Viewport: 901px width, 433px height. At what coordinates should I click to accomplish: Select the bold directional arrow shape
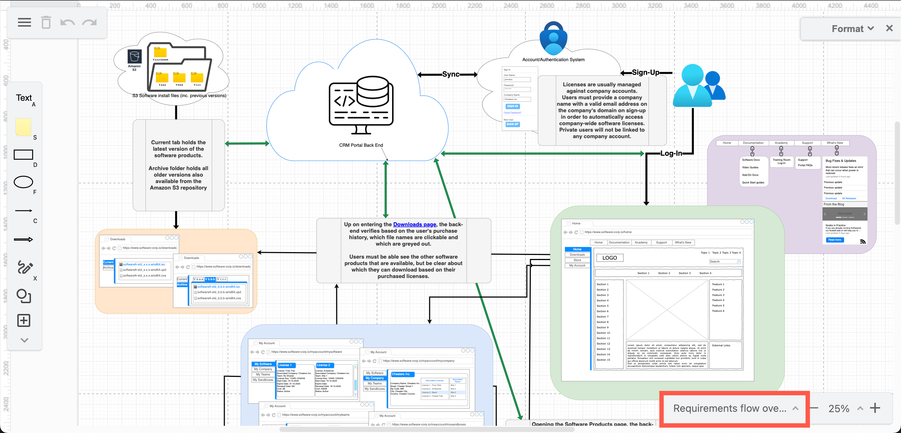24,239
